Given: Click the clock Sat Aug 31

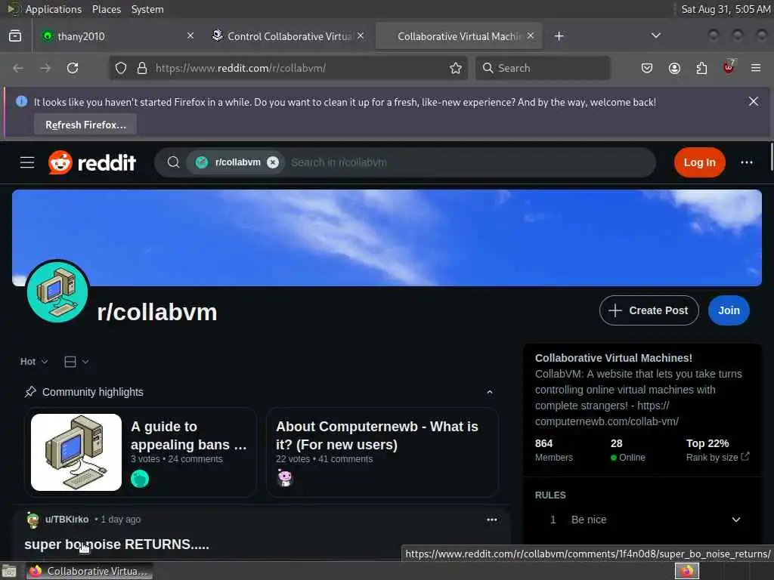Looking at the screenshot, I should (726, 9).
